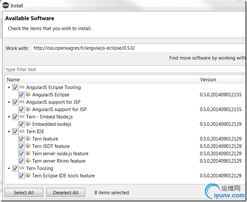
Task: Toggle the Tern feature checkbox
Action: [x=22, y=138]
